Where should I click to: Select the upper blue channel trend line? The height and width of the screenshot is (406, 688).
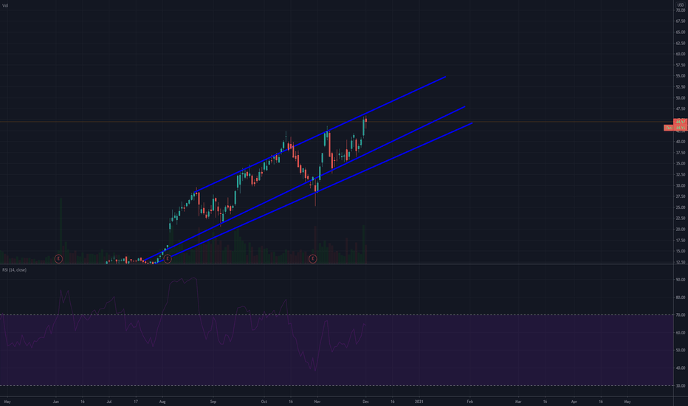pyautogui.click(x=320, y=134)
